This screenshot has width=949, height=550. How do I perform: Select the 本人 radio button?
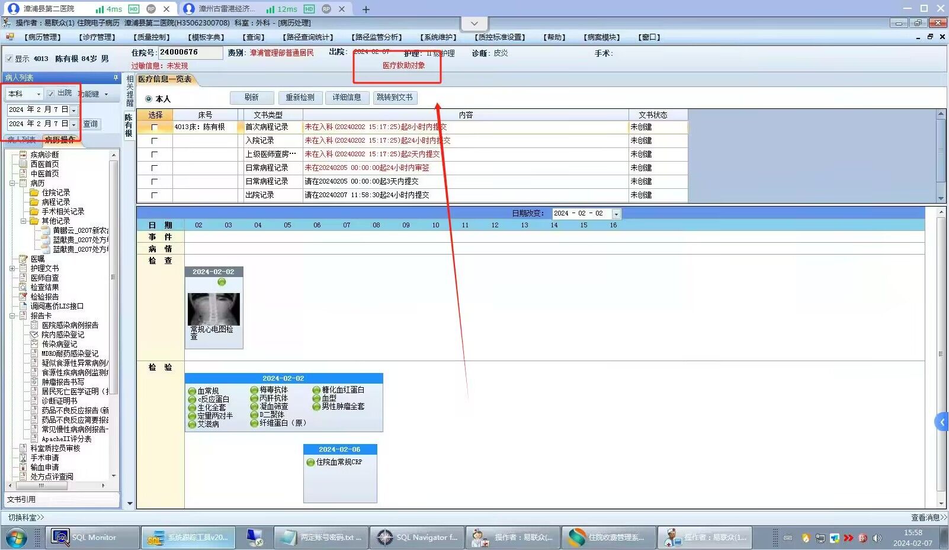click(x=149, y=99)
